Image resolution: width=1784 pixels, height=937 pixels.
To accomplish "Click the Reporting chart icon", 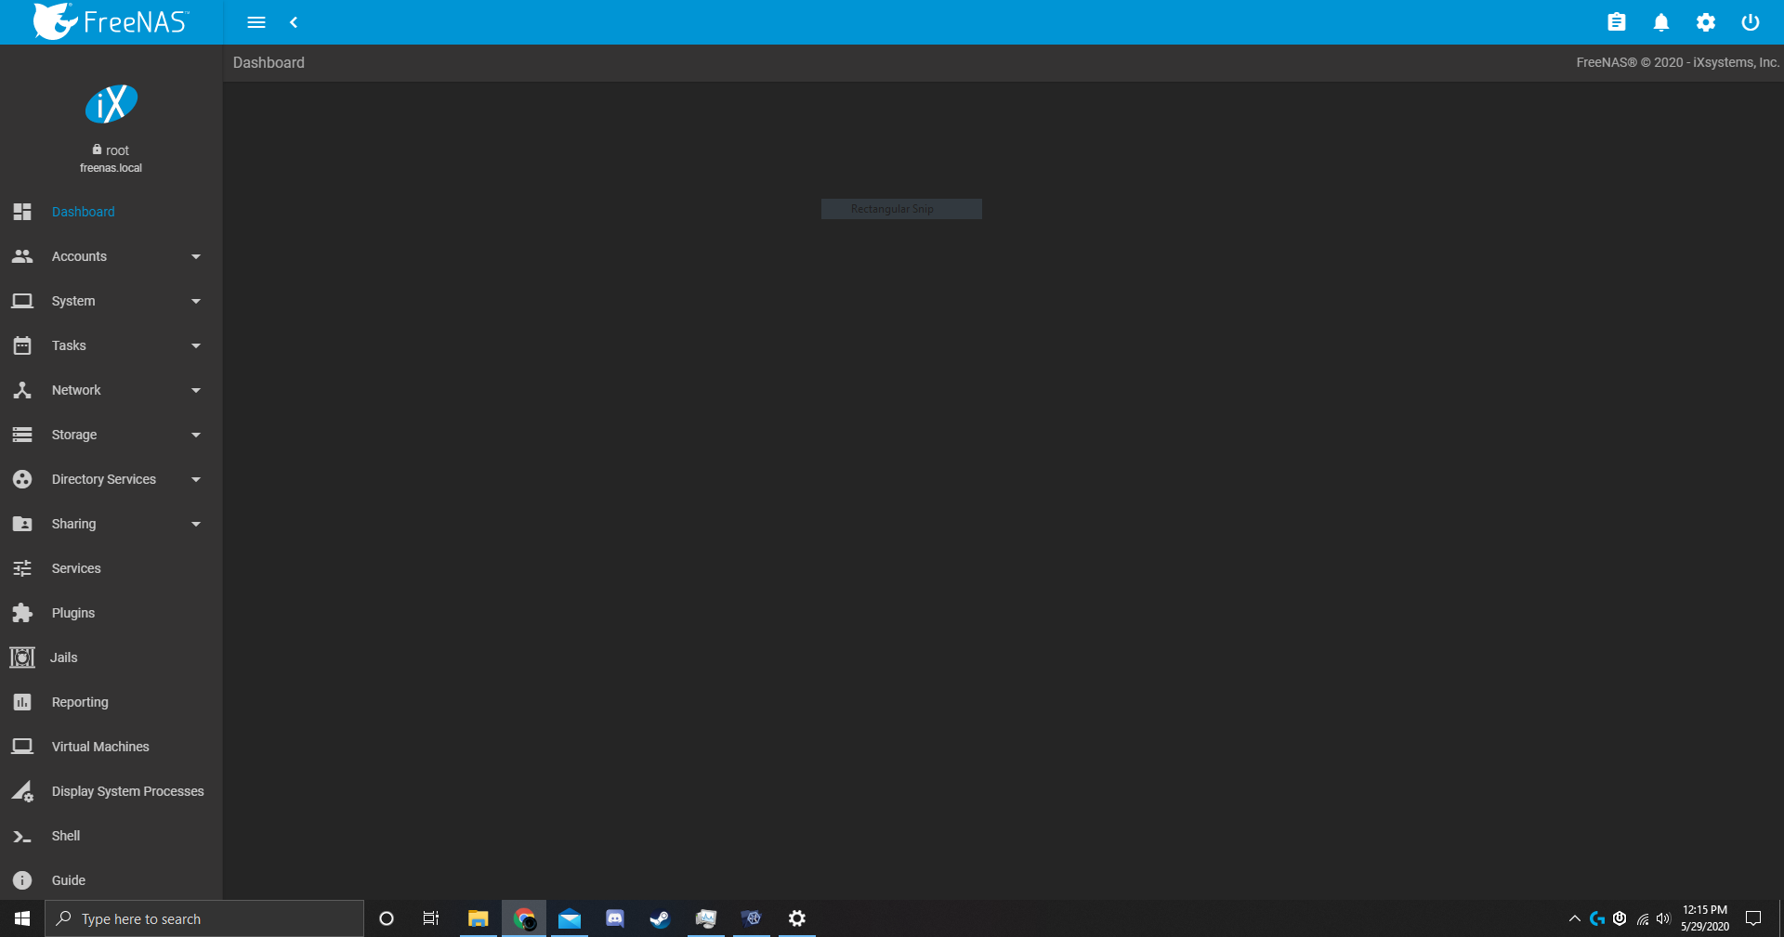I will 22,702.
